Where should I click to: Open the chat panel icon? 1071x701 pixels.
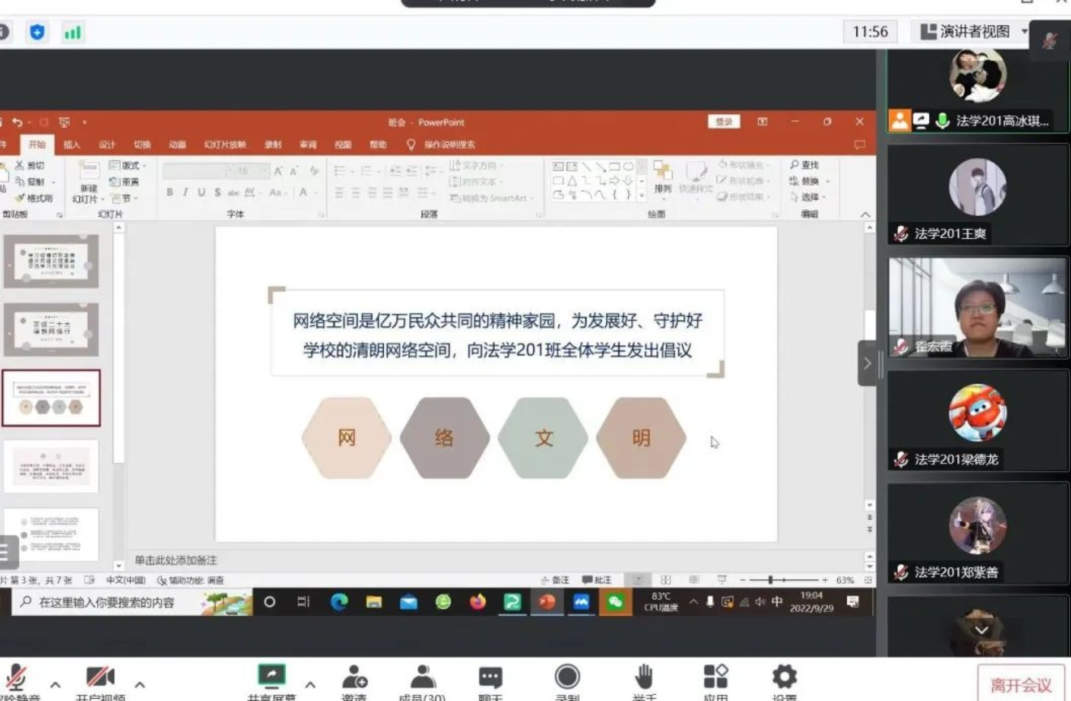pyautogui.click(x=490, y=678)
